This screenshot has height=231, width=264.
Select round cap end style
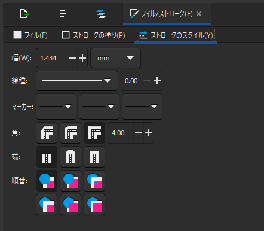70,157
